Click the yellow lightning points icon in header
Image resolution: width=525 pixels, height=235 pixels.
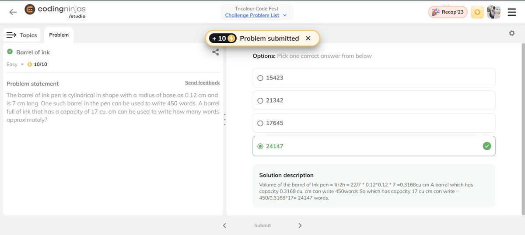coord(477,12)
